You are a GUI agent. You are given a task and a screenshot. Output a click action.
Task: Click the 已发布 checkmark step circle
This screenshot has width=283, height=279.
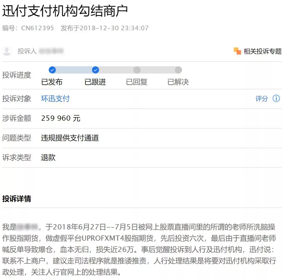pyautogui.click(x=52, y=70)
